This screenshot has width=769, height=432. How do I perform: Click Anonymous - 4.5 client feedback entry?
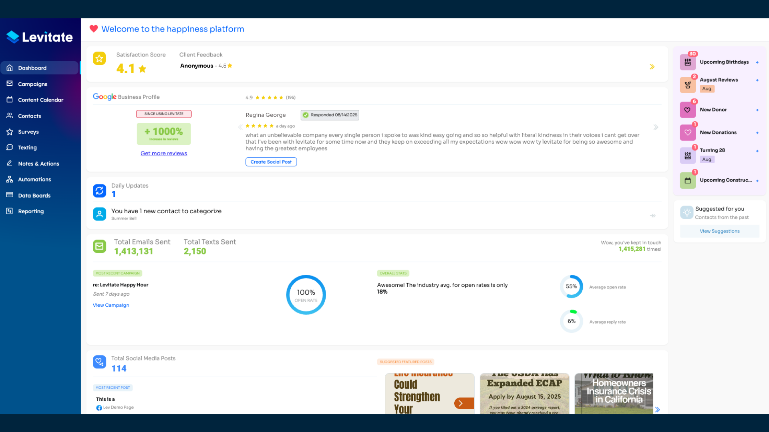(206, 66)
